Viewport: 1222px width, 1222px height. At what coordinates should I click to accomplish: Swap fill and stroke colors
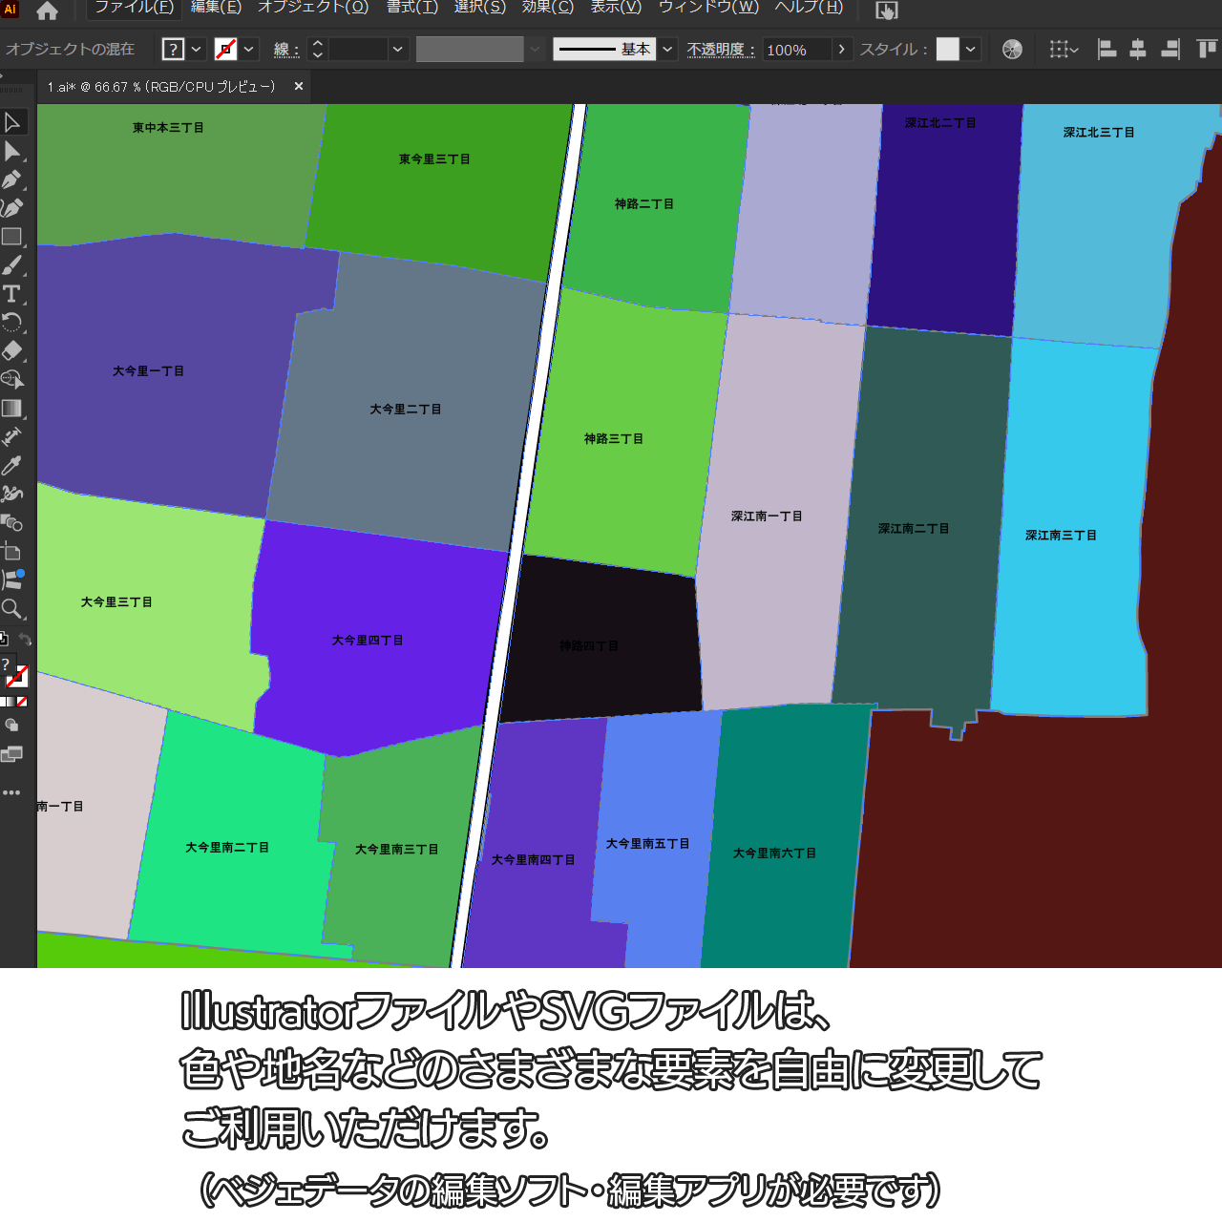pyautogui.click(x=26, y=640)
